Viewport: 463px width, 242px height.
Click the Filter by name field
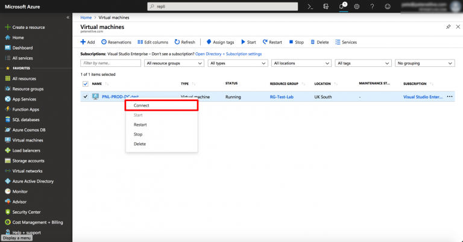[110, 63]
